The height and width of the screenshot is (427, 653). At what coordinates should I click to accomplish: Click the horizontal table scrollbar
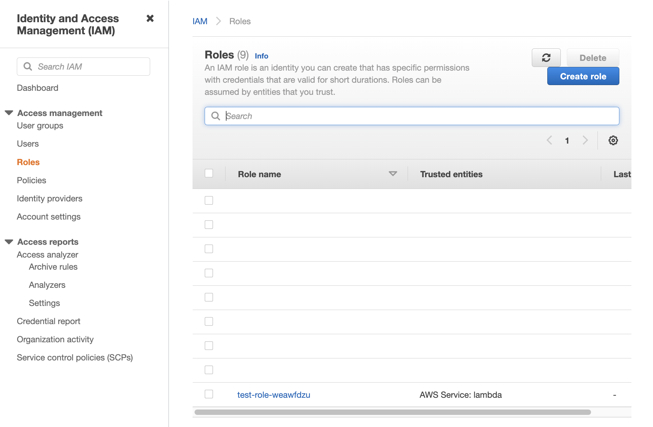(x=392, y=412)
